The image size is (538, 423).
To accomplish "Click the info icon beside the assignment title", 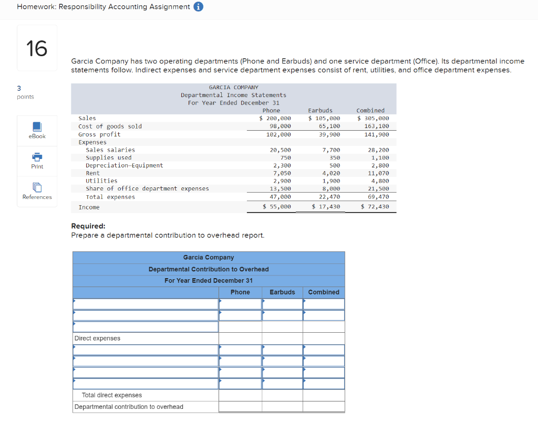I will [198, 7].
